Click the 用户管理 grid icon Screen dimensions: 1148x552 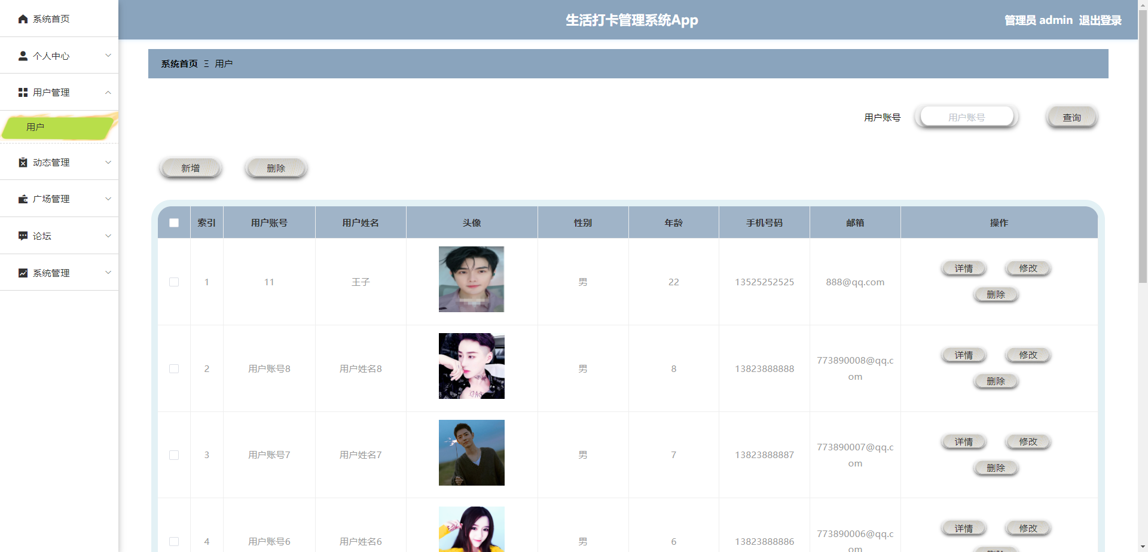(23, 92)
